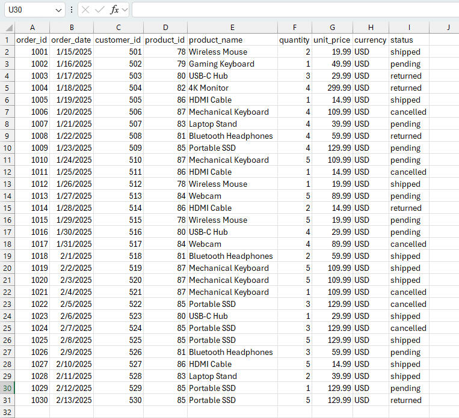This screenshot has width=459, height=418.
Task: Click the order date cell 2/13/2025
Action: [x=72, y=400]
